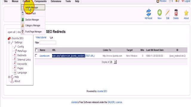
Task: Click the New Window target cell
Action: coord(132,56)
